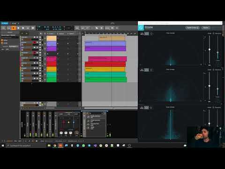Arm recording on the light orange track
The height and width of the screenshot is (169, 225).
tap(35, 37)
